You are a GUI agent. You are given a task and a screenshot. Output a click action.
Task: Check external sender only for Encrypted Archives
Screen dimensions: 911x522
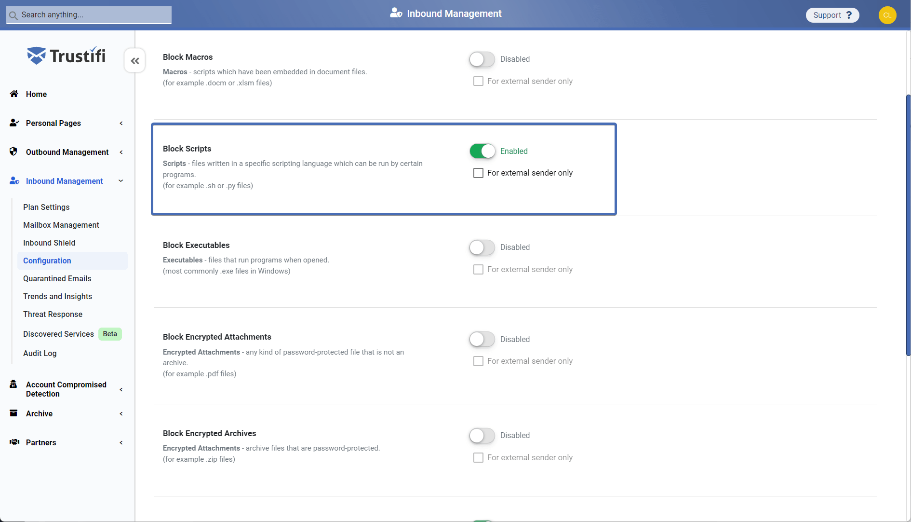[478, 457]
